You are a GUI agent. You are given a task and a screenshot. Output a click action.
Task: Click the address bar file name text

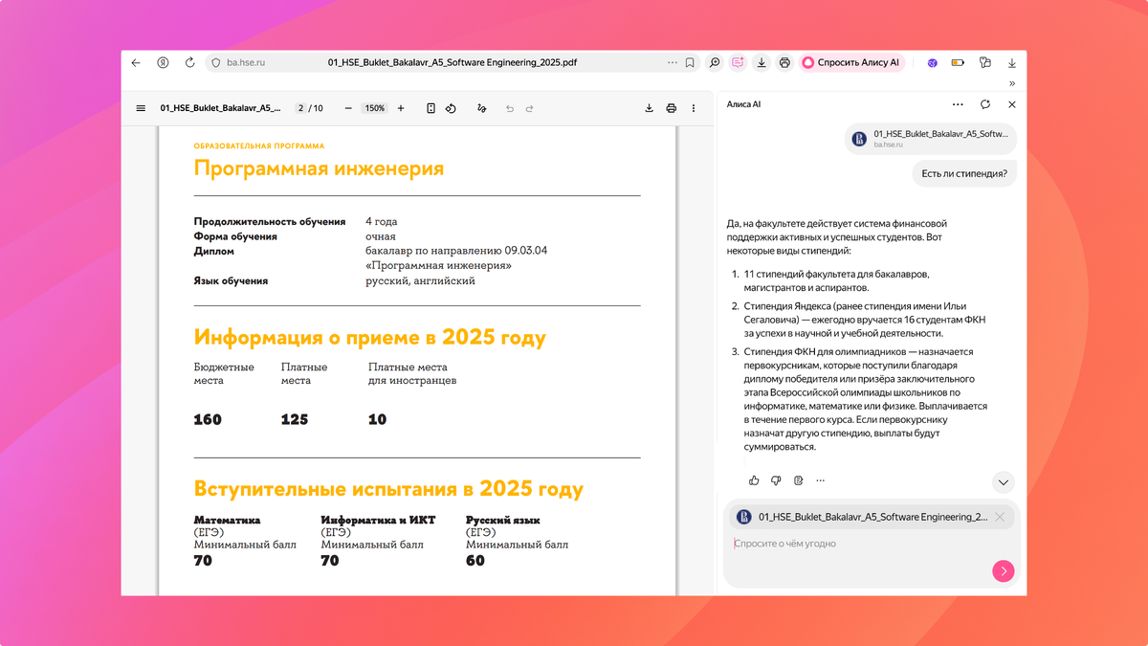pyautogui.click(x=453, y=63)
